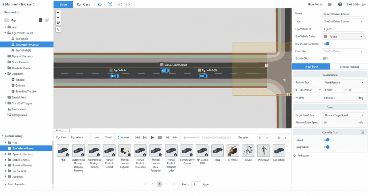Click the step backward playback icon

tap(145, 138)
